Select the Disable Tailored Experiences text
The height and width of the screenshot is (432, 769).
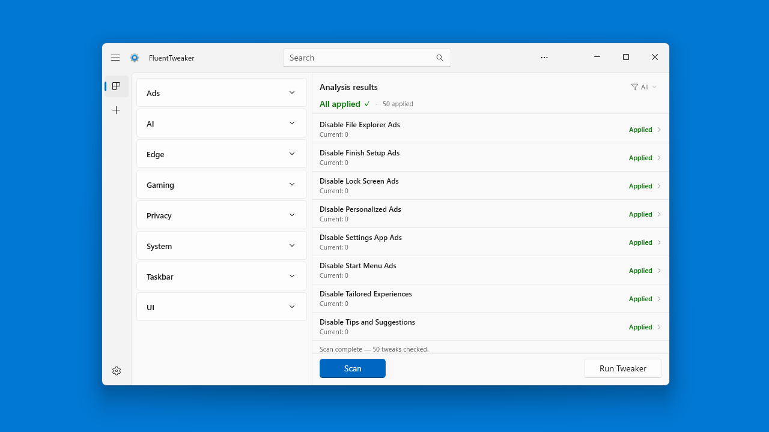click(366, 294)
